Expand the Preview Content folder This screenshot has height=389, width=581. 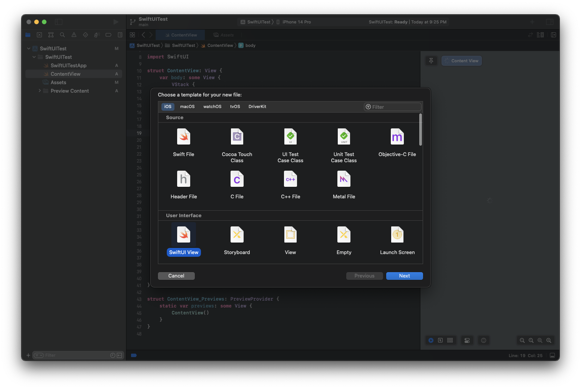tap(39, 91)
